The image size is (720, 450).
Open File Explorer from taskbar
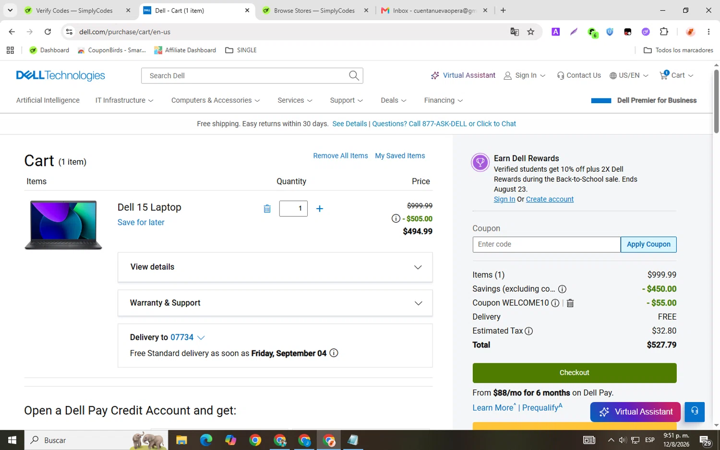pyautogui.click(x=181, y=440)
